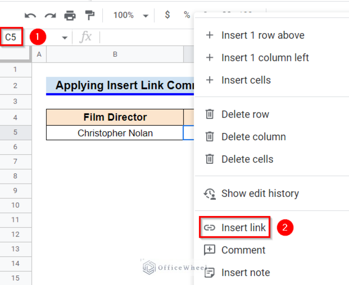Select Insert cells from context menu

[246, 80]
